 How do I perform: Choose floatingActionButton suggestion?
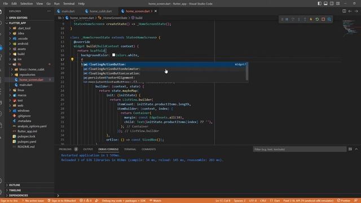164,64
